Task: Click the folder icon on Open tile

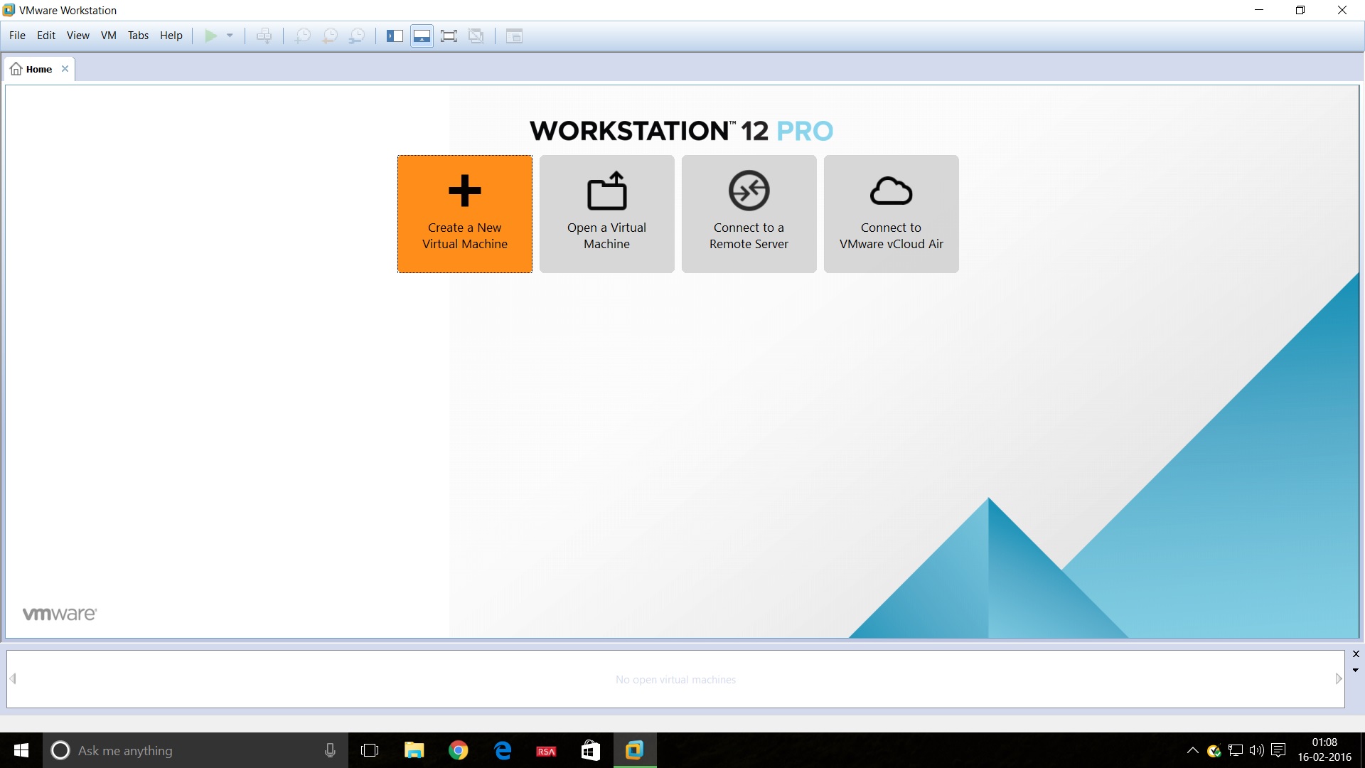Action: [606, 191]
